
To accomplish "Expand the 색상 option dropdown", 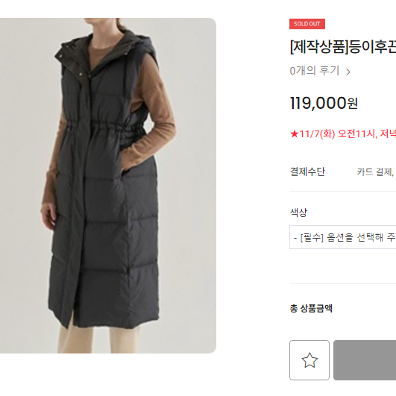I will point(343,237).
